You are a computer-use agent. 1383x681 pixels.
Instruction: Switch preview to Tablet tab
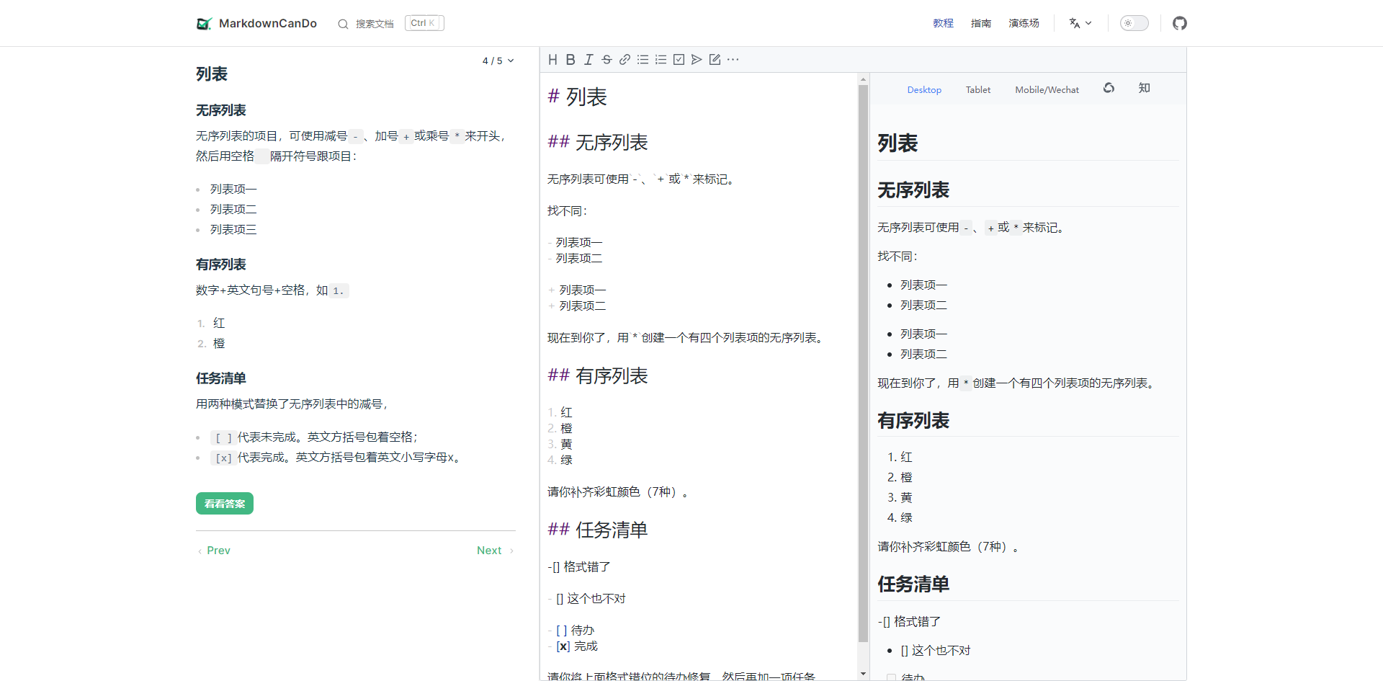[x=977, y=90]
